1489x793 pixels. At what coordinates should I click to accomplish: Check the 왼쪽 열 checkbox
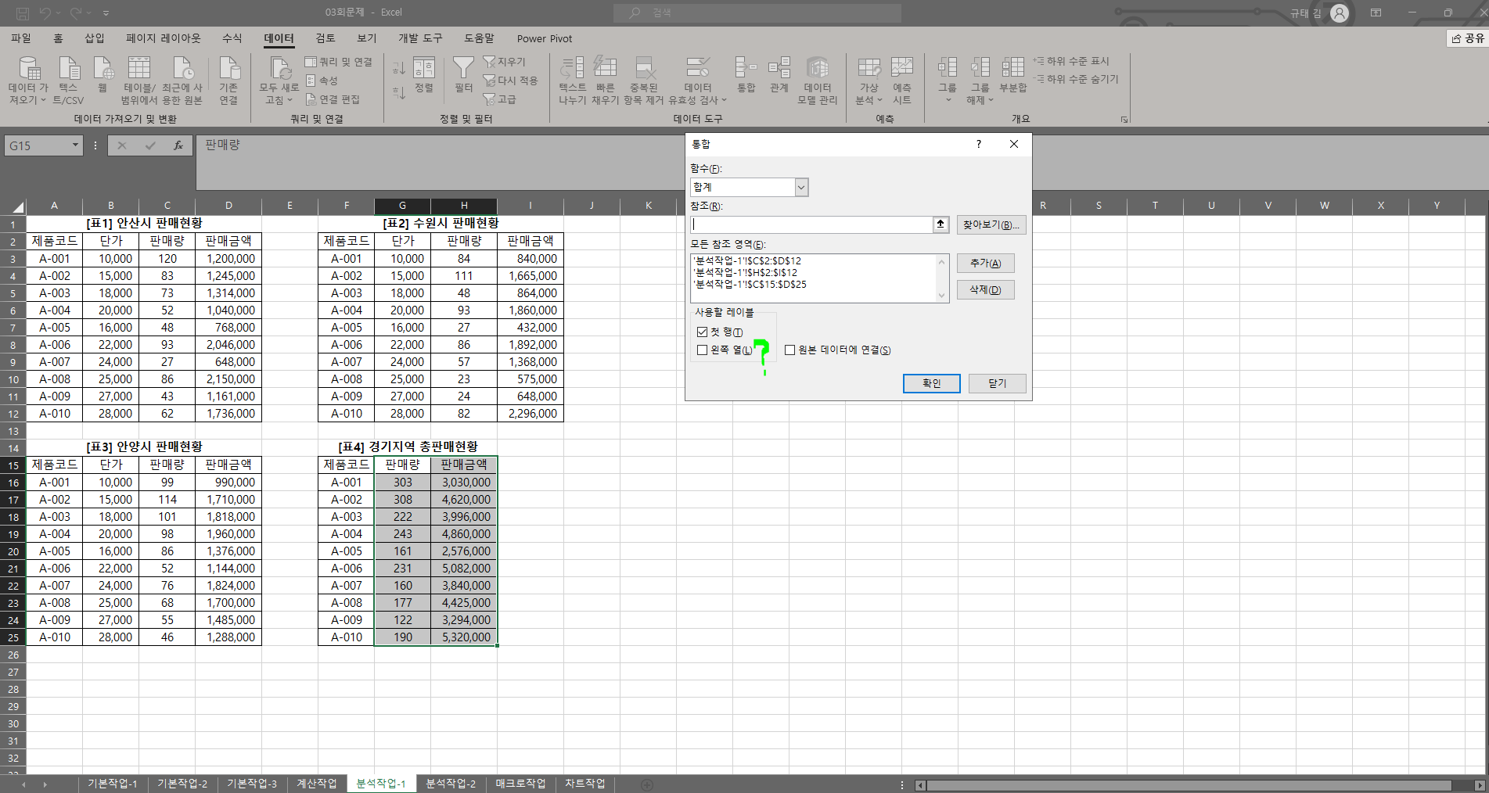click(702, 350)
